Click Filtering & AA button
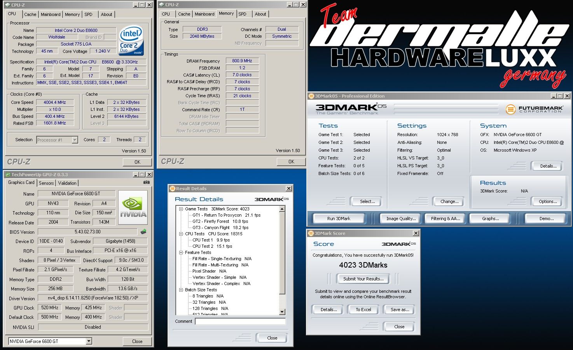Screen dimensions: 573x350 (445, 219)
